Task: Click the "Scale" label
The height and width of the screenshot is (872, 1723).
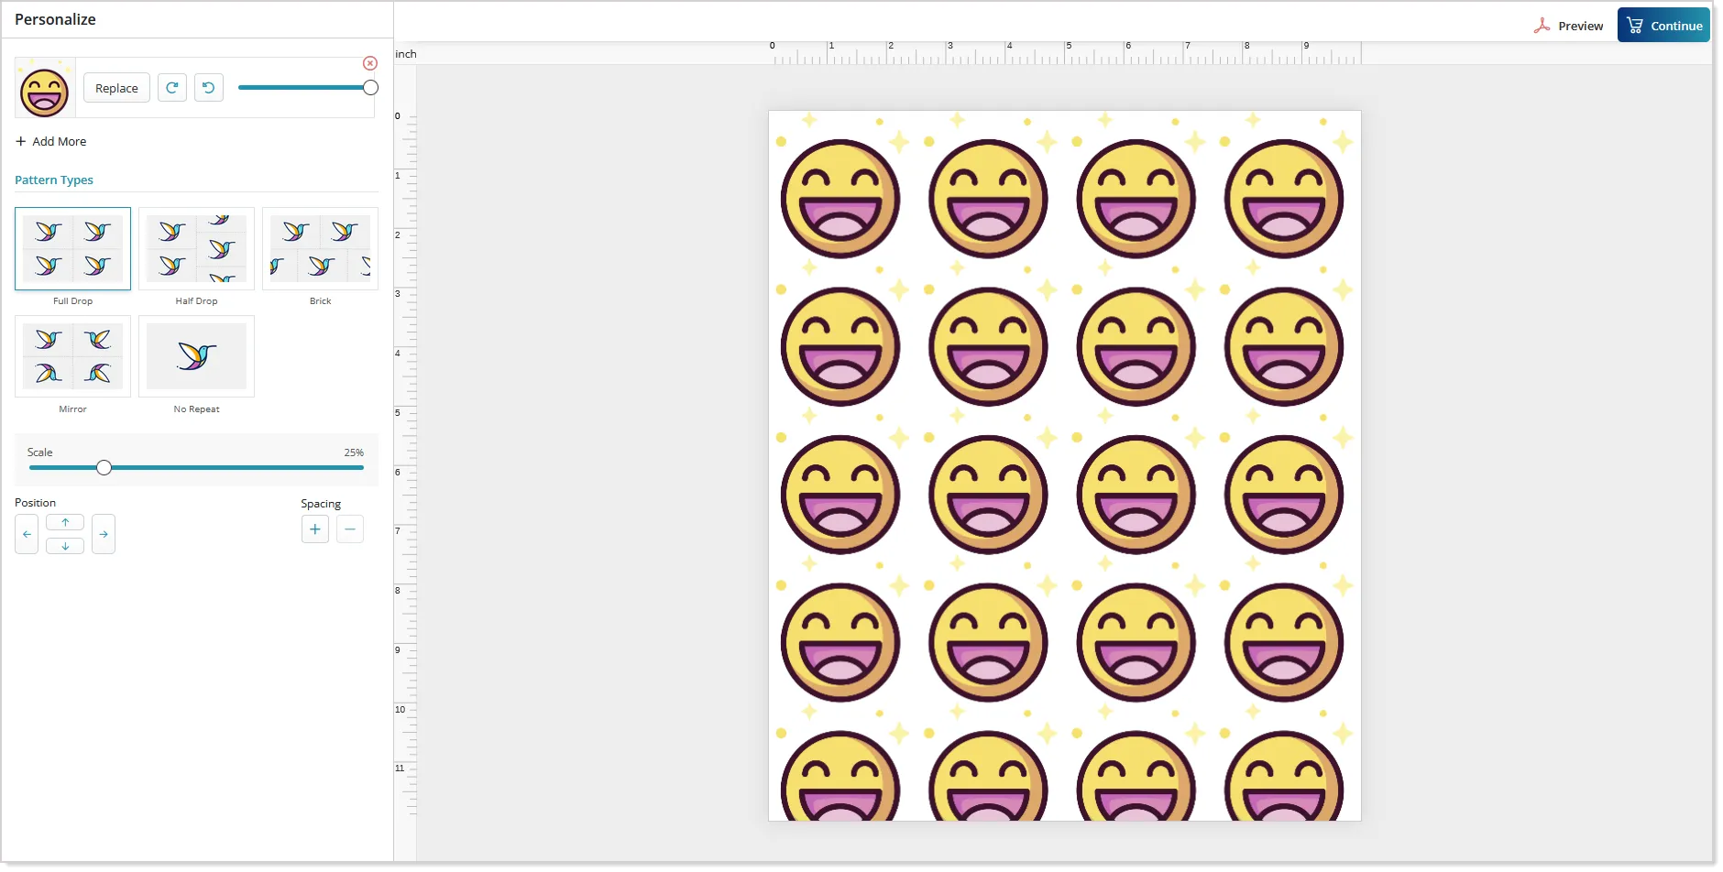Action: (40, 452)
